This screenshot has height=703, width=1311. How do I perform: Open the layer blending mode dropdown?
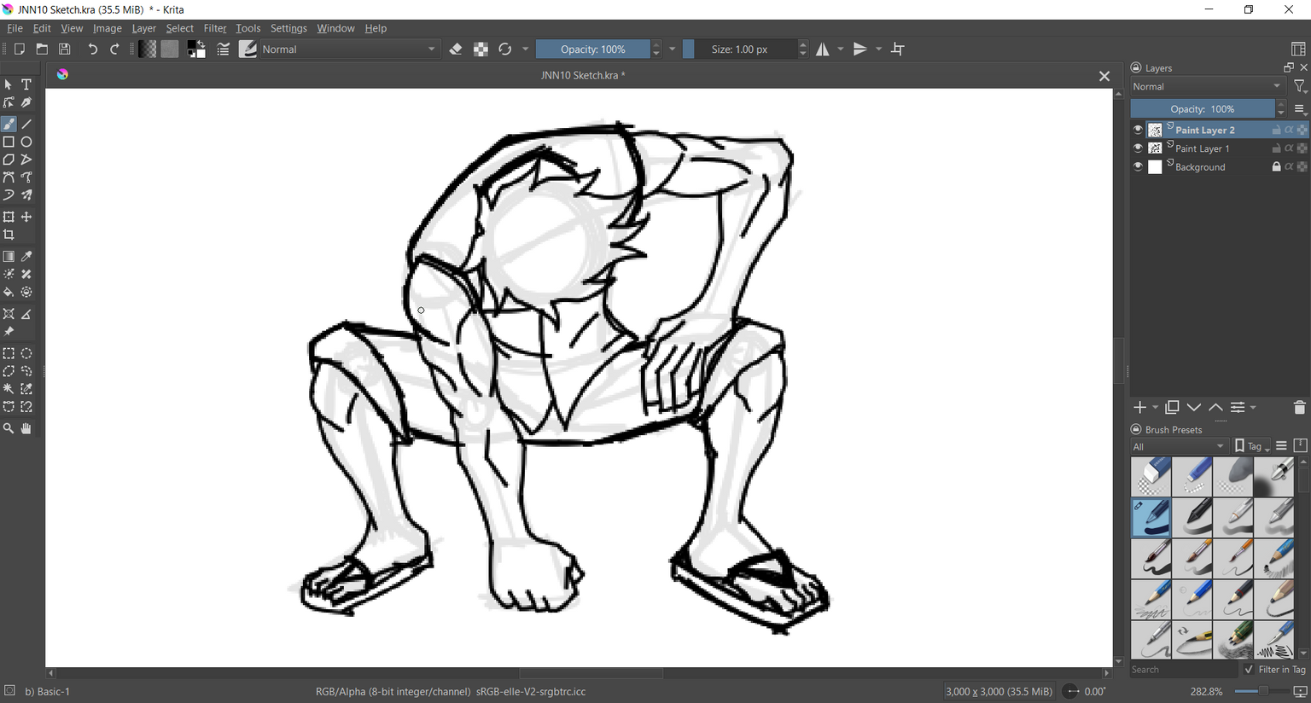pyautogui.click(x=1207, y=86)
